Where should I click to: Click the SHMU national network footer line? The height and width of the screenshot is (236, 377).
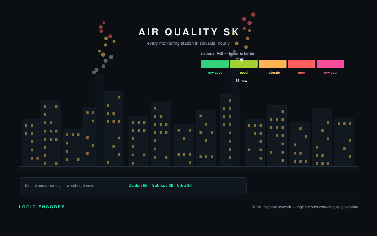click(x=305, y=207)
